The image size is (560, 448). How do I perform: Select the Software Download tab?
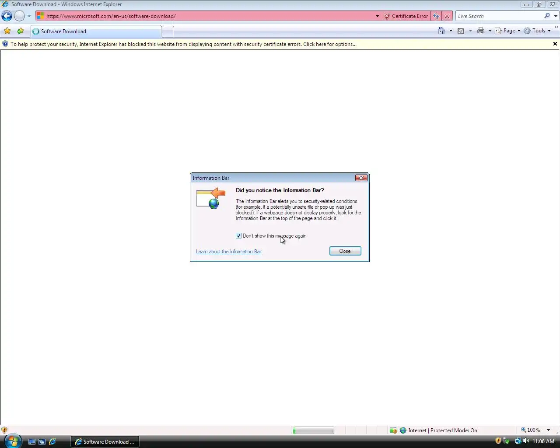[x=96, y=31]
